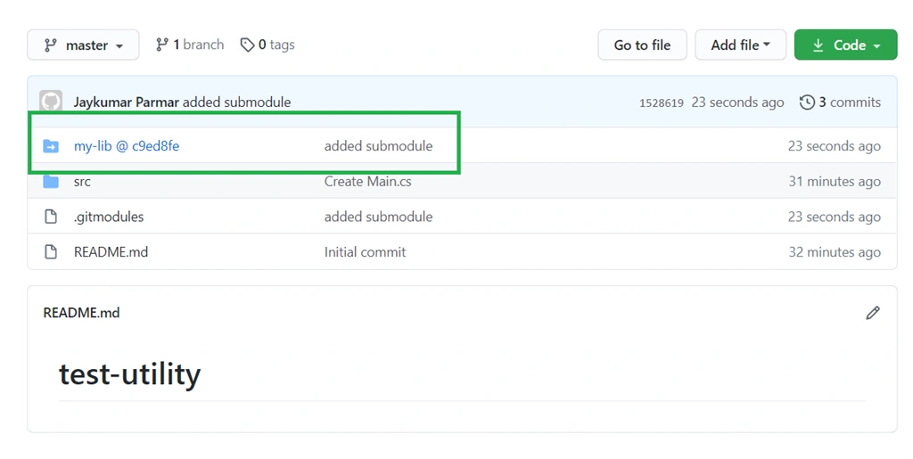Click 23 seconds ago beside commit hash 1528619

click(x=737, y=102)
